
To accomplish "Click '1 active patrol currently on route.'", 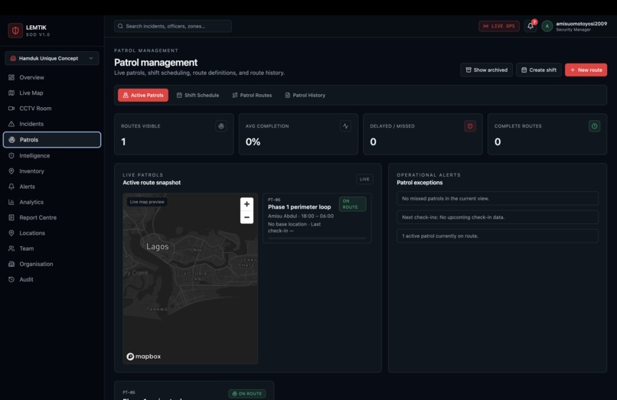I will (x=498, y=236).
